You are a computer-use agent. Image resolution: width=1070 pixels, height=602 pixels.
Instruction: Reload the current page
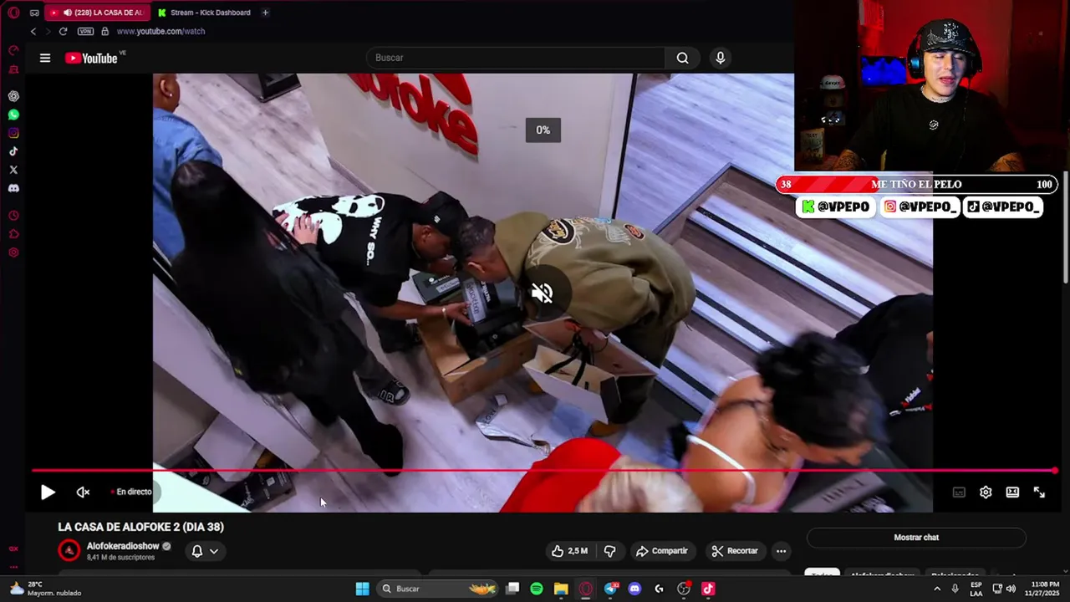tap(63, 31)
